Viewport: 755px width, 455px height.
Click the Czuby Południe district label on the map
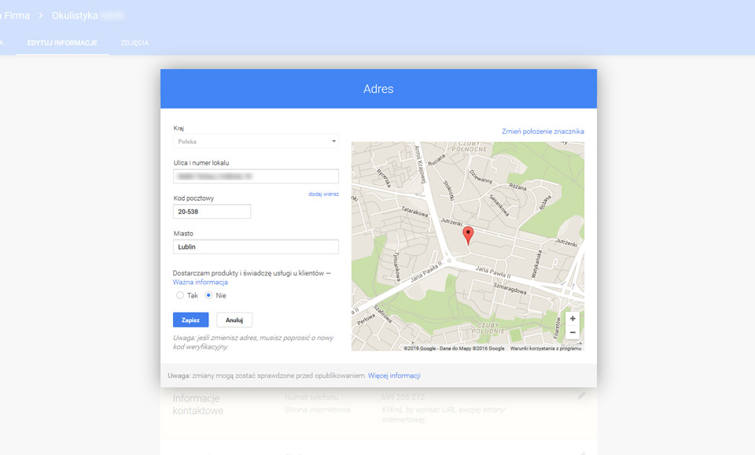point(488,328)
